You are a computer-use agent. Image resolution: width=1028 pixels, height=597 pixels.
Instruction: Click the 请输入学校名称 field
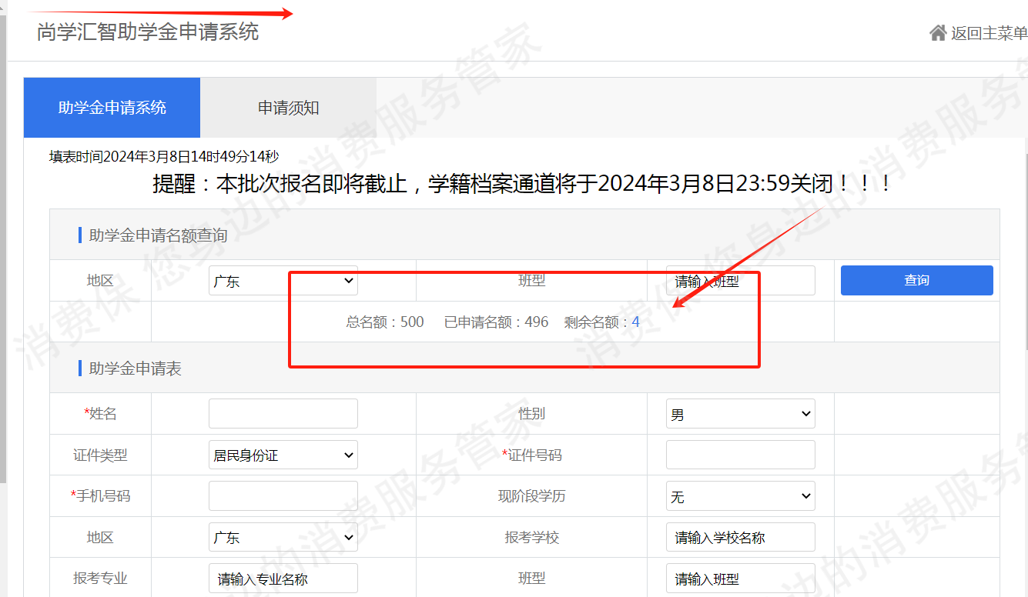(741, 537)
